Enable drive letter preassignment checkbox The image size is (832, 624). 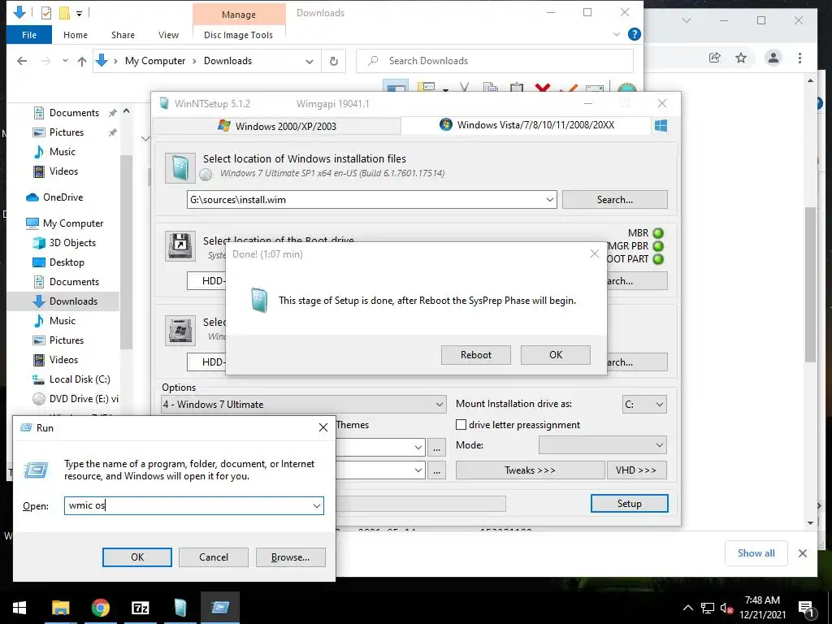pyautogui.click(x=461, y=424)
